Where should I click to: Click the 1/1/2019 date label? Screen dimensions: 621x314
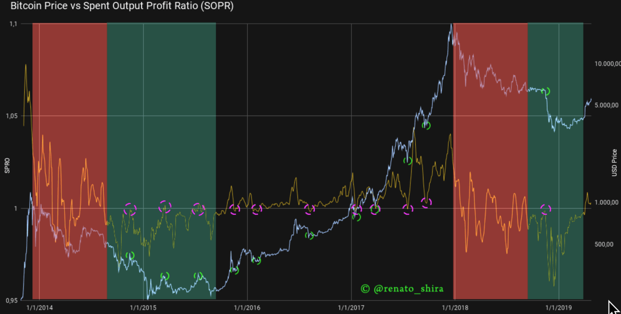(x=559, y=308)
